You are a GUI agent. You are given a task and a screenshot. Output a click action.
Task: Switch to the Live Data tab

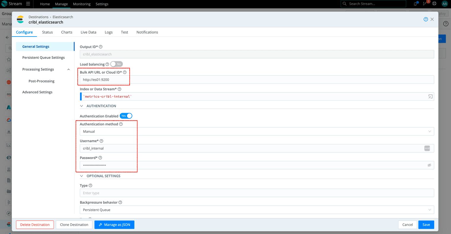coord(88,32)
